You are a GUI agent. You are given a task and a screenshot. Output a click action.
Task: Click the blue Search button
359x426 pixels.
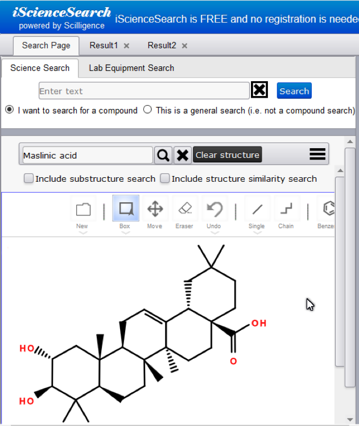point(294,91)
